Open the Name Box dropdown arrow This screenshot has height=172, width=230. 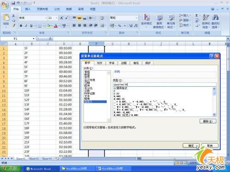pyautogui.click(x=34, y=39)
